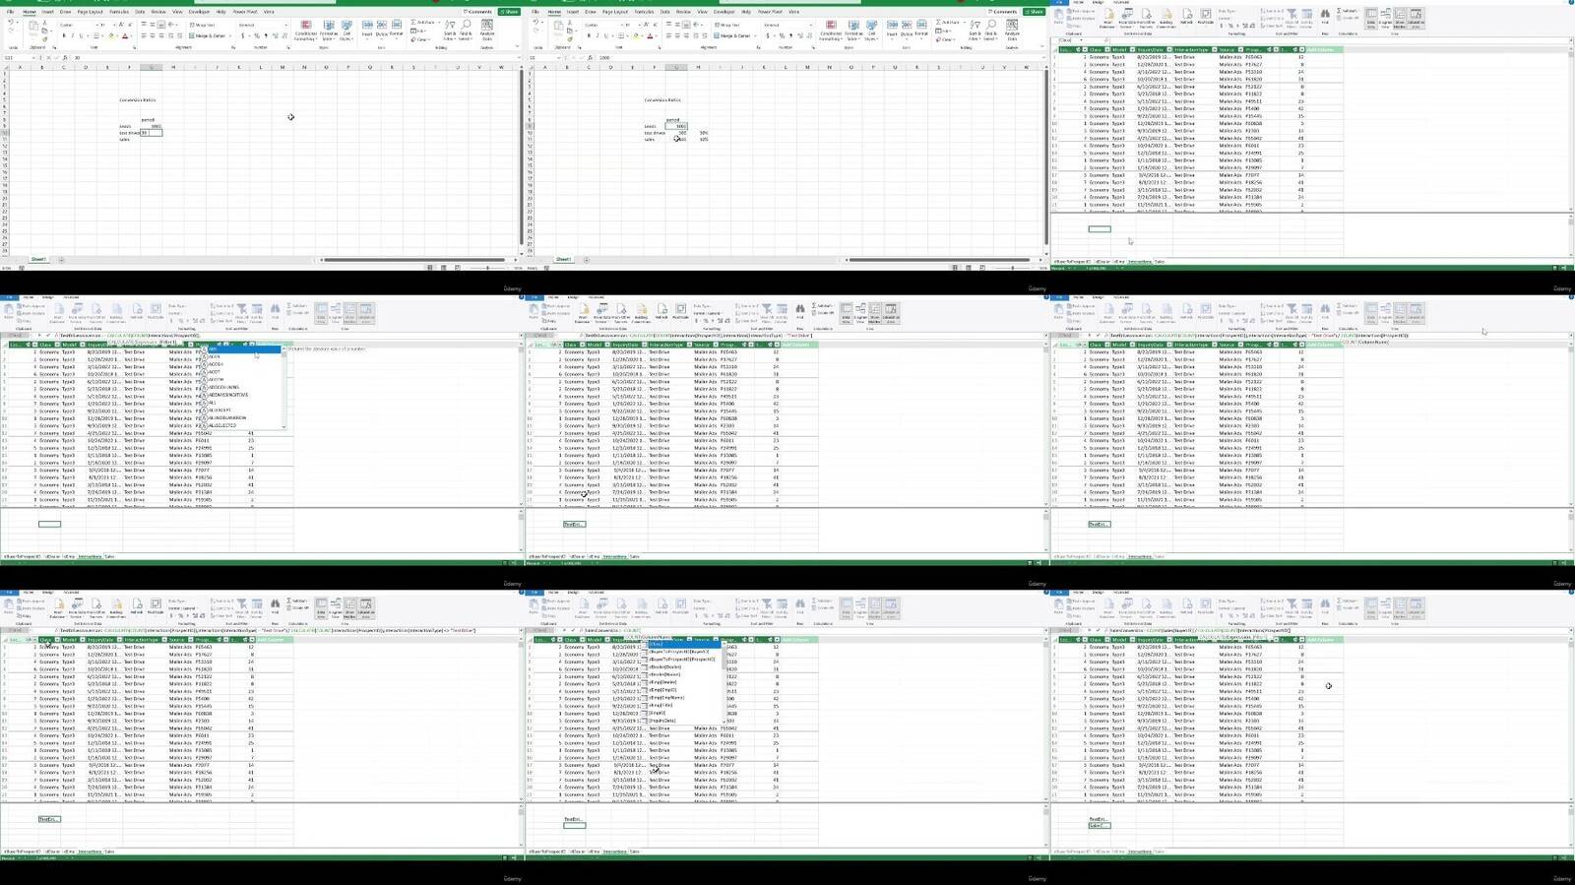Image resolution: width=1575 pixels, height=885 pixels.
Task: Toggle Calculation Area in top-right Power Pivot frame
Action: click(x=1416, y=17)
